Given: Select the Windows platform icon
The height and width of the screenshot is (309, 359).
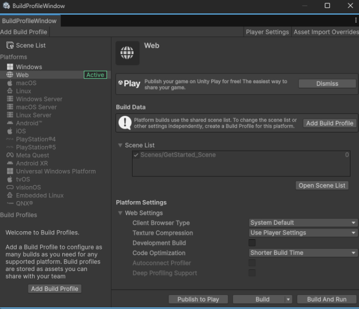Looking at the screenshot, I should click(x=10, y=67).
